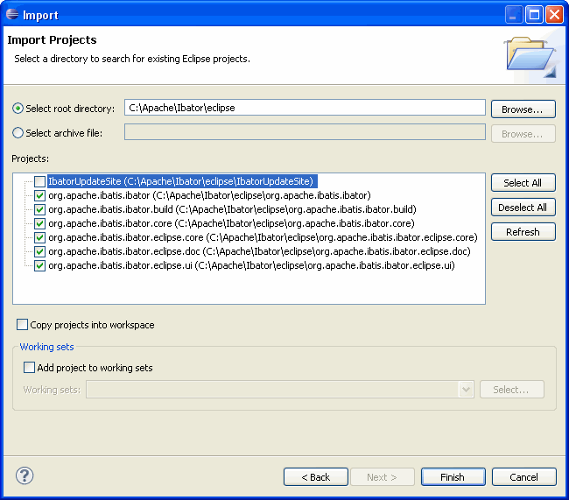This screenshot has width=569, height=500.
Task: Maximize the Import window
Action: (x=534, y=15)
